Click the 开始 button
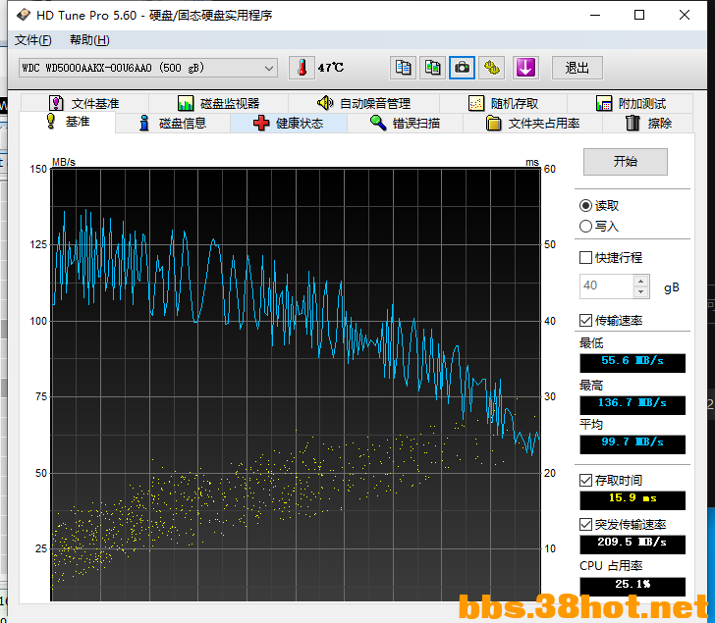This screenshot has width=715, height=623. tap(626, 161)
